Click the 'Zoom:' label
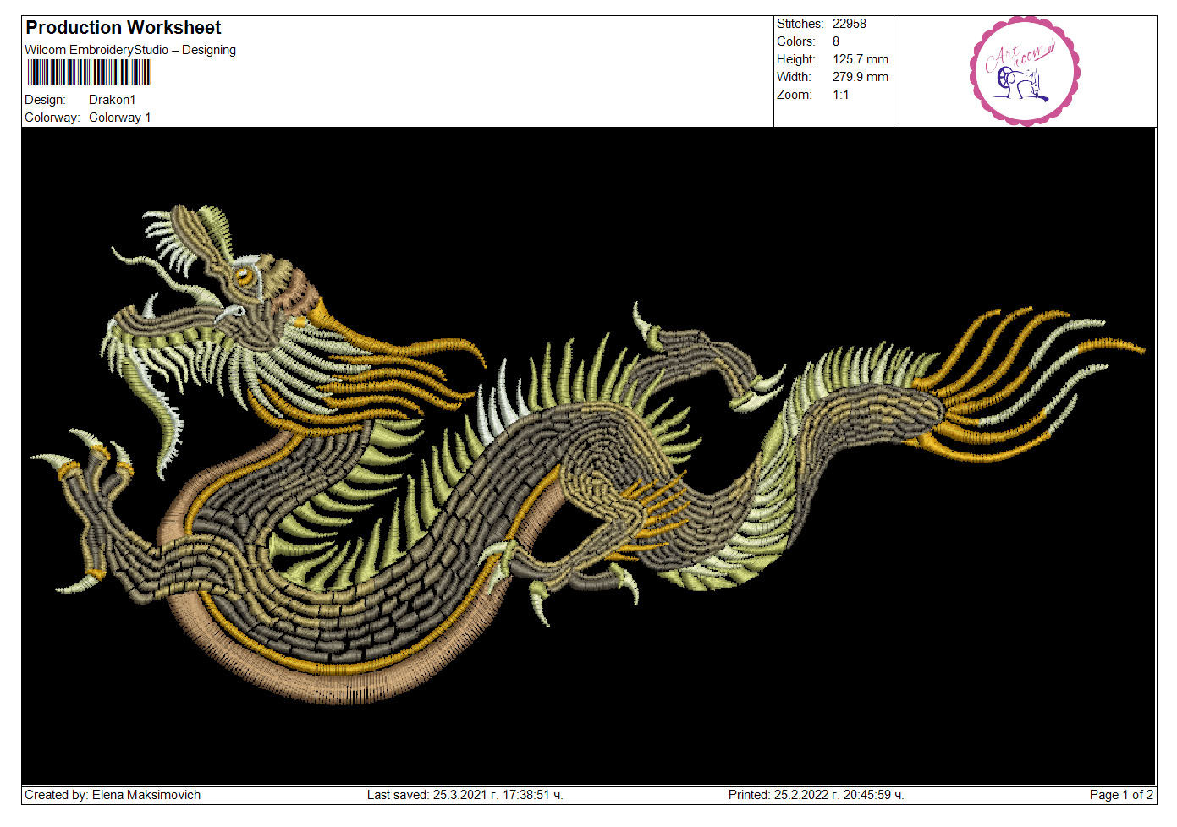Screen dimensions: 1177x827 click(795, 95)
